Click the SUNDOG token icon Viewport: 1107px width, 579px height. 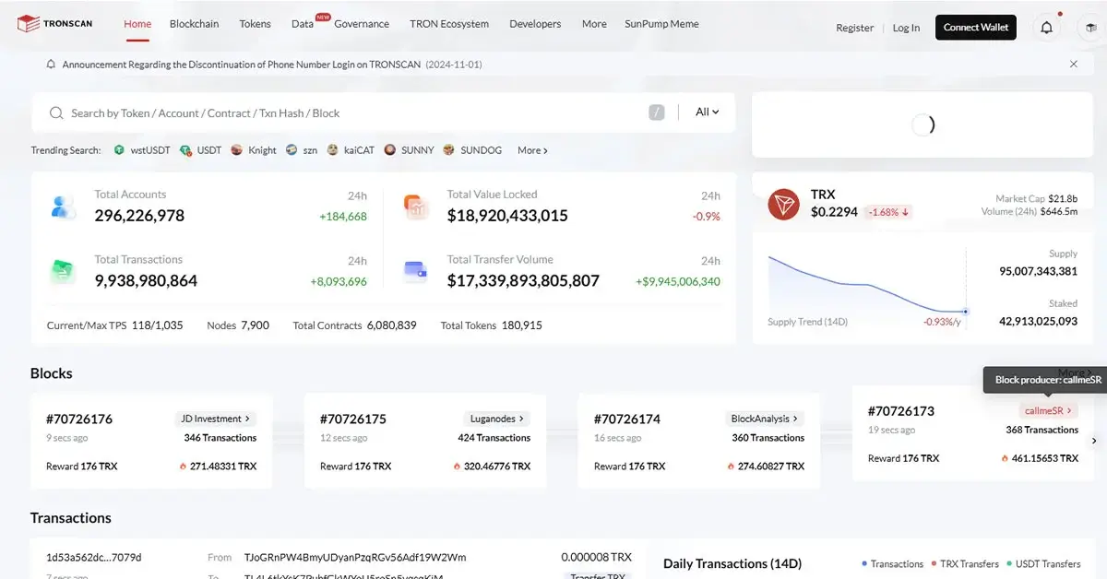click(449, 149)
